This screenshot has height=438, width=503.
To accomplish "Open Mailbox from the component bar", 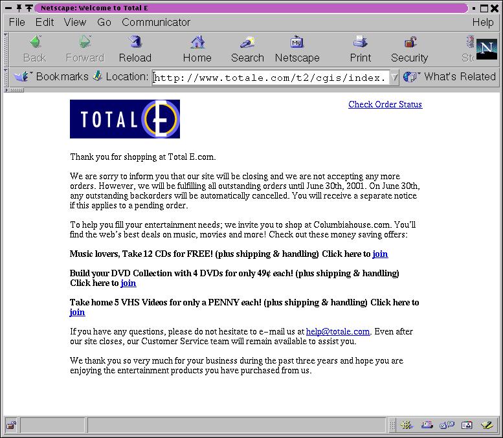I will click(x=427, y=425).
